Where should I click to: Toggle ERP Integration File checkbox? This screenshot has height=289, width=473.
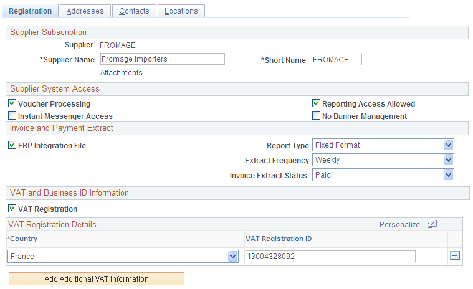[12, 145]
